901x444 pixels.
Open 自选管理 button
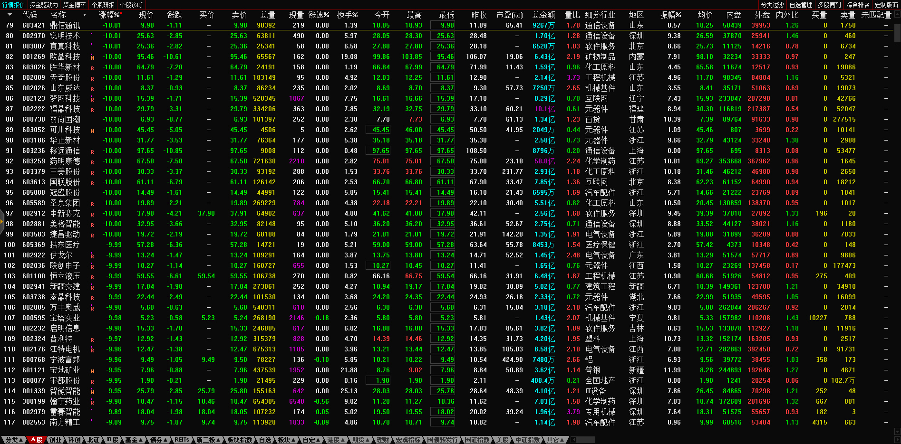click(801, 5)
